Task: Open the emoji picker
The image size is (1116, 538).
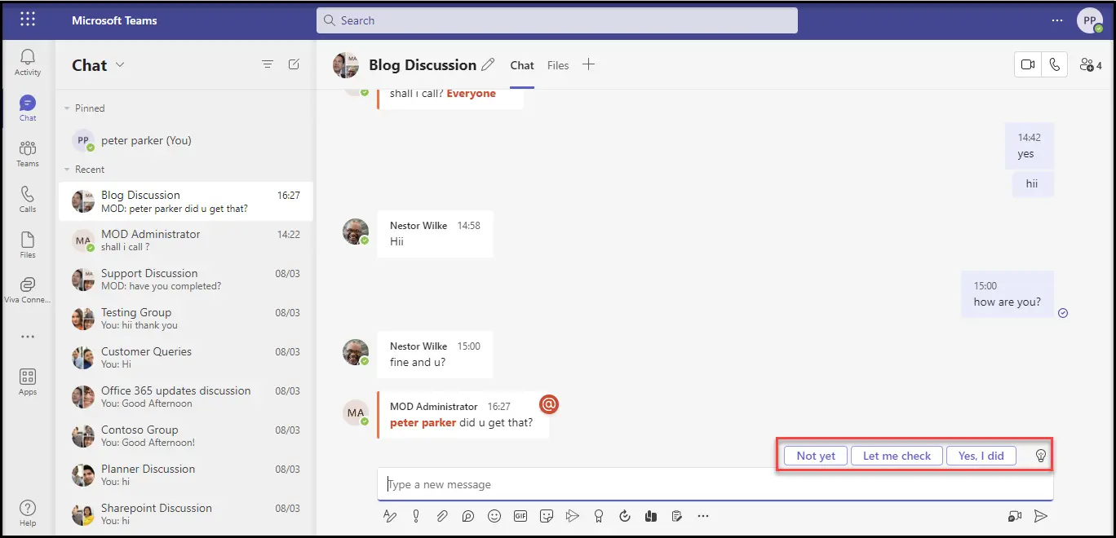Action: pos(494,515)
